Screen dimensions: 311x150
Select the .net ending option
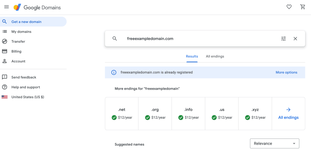pos(121,114)
